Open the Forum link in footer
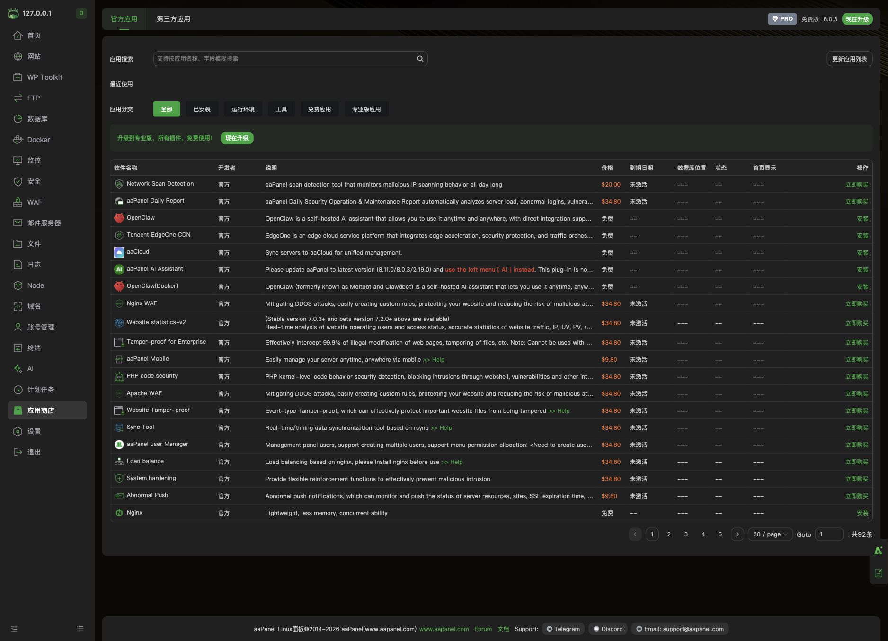This screenshot has height=641, width=888. [483, 629]
